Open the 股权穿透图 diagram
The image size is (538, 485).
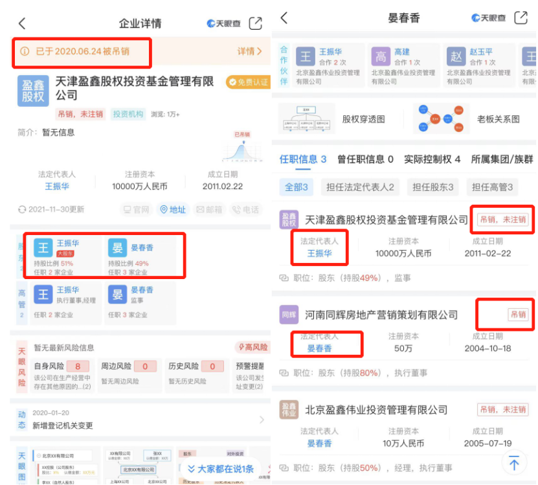click(333, 119)
